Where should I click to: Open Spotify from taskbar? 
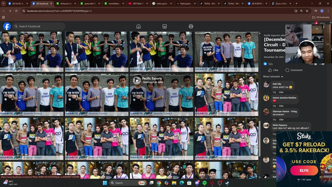point(204,183)
